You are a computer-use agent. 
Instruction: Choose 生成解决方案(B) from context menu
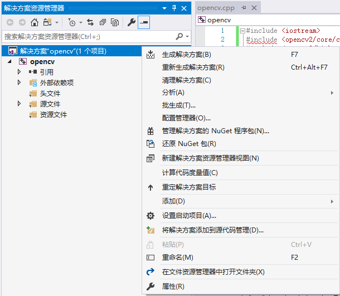coord(241,55)
